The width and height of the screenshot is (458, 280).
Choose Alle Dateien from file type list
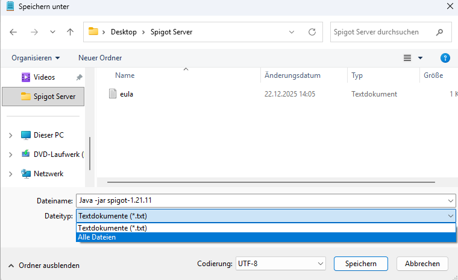[x=97, y=237]
